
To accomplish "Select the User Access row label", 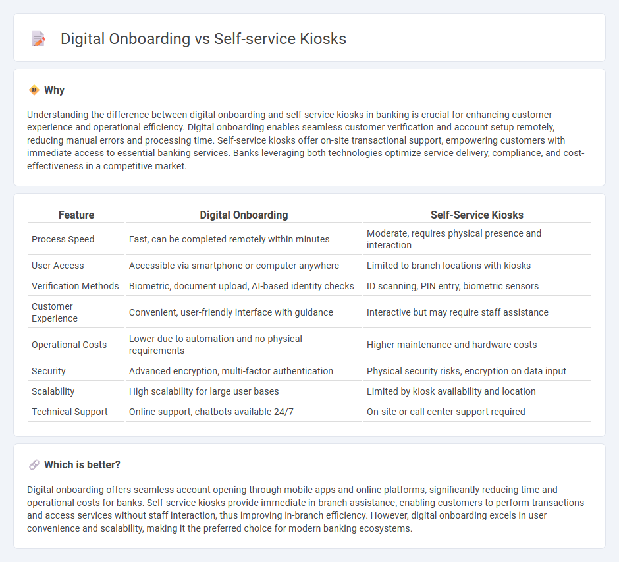I will tap(58, 266).
